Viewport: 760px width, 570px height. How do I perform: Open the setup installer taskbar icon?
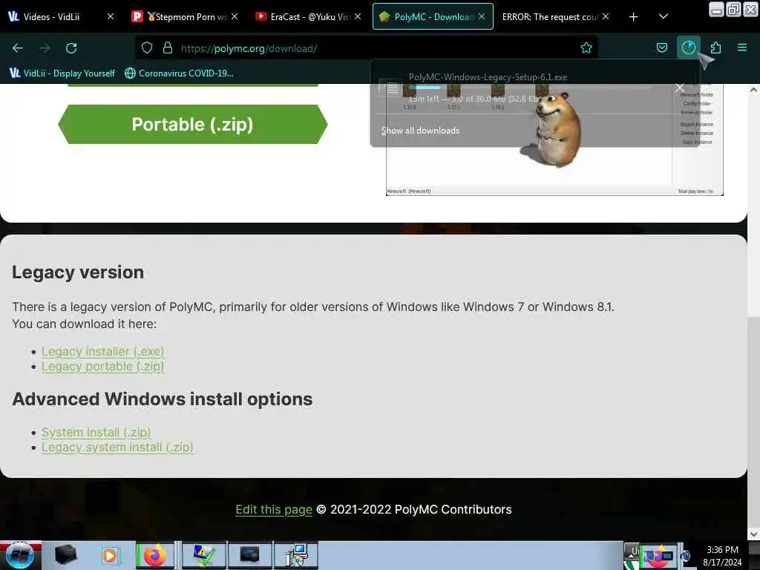[297, 555]
